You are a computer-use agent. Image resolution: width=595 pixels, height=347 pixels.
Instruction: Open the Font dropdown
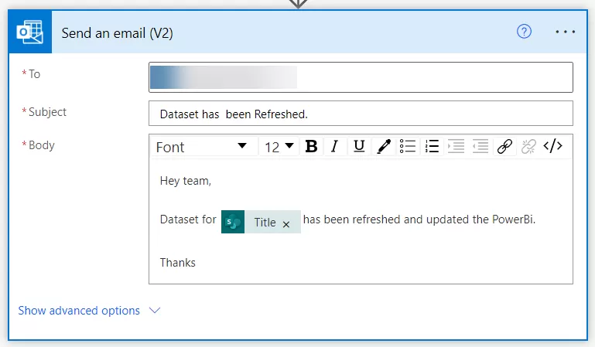coord(201,146)
